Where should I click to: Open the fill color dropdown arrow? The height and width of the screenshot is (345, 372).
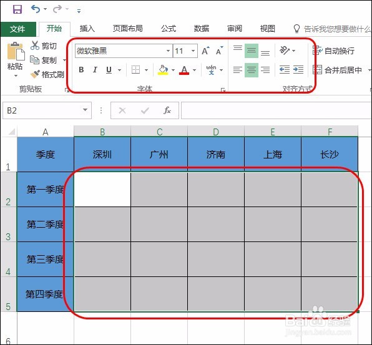(173, 70)
